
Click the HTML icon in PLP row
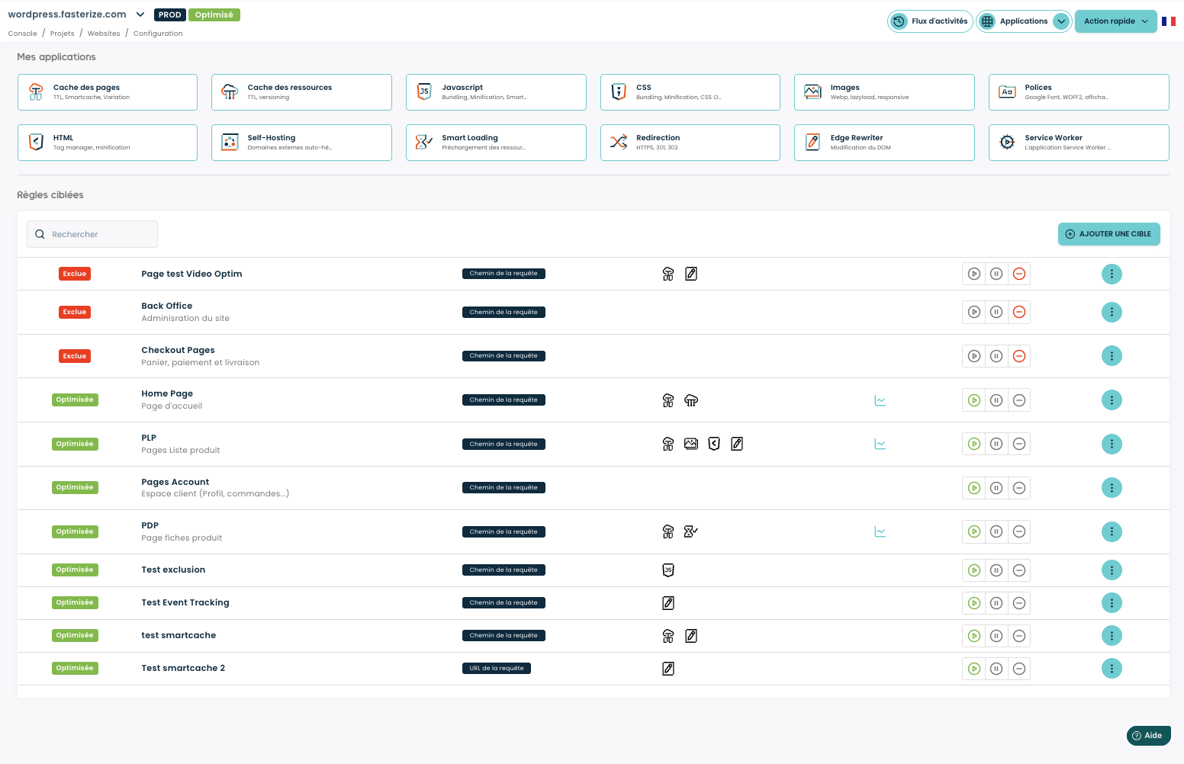point(714,444)
